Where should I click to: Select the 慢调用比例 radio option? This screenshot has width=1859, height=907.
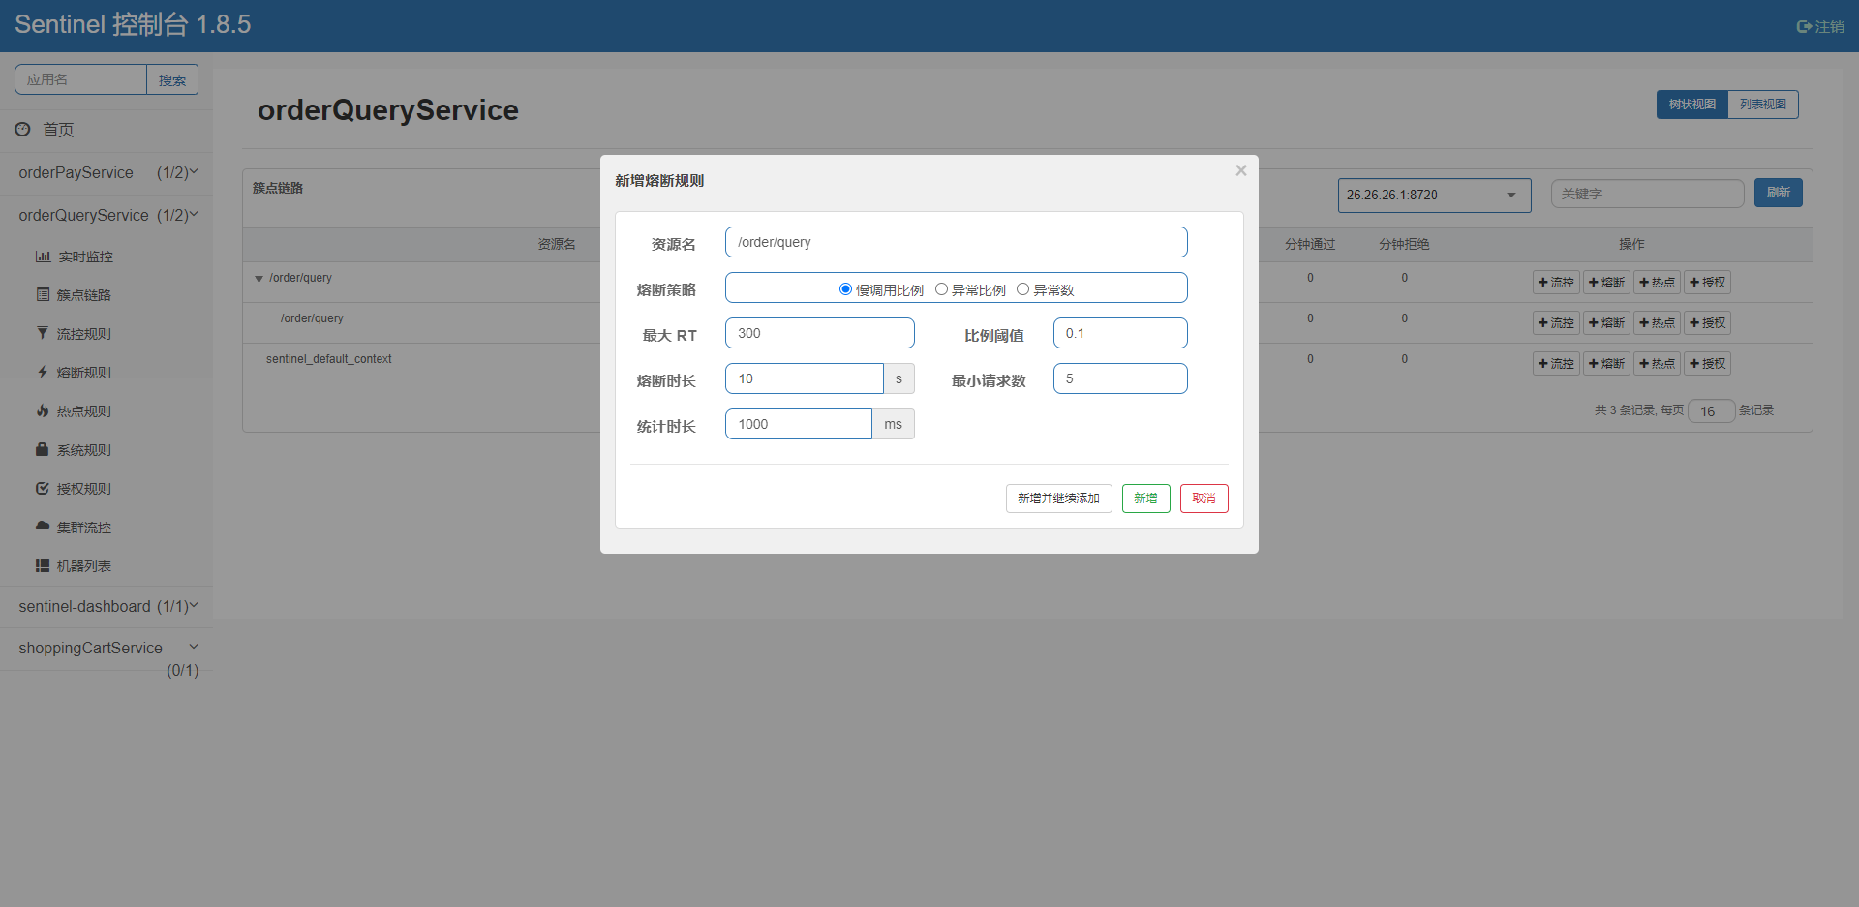point(845,289)
